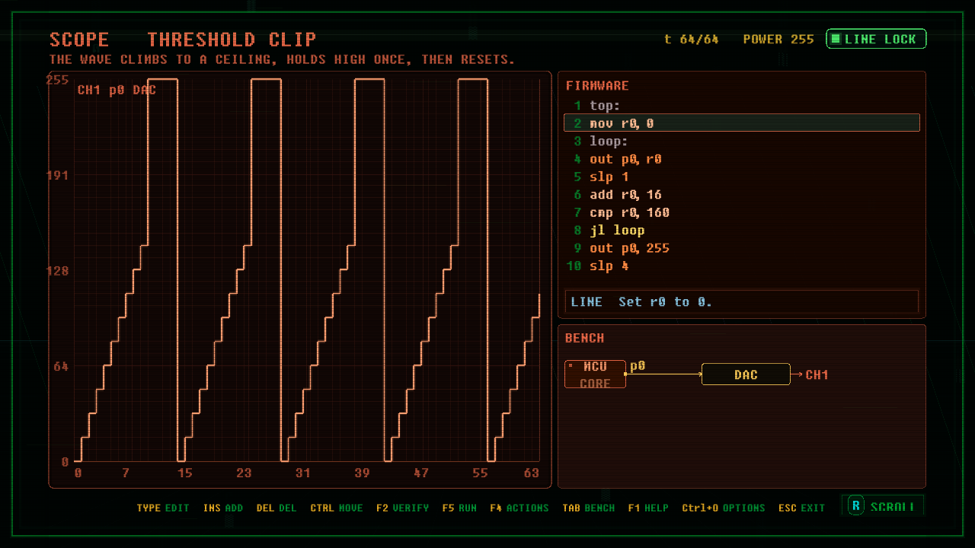Select firmware line 1 'top:'
Image resolution: width=975 pixels, height=548 pixels.
tap(742, 106)
